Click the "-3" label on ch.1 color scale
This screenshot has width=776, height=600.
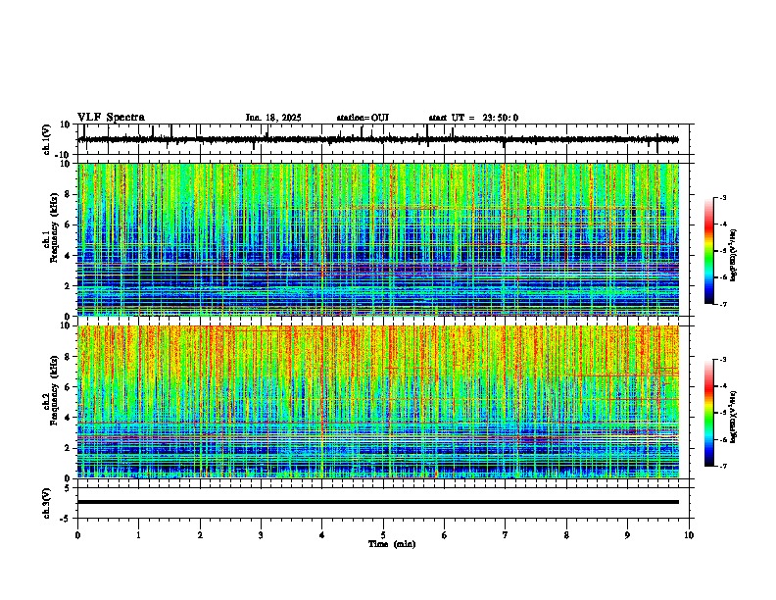[722, 197]
